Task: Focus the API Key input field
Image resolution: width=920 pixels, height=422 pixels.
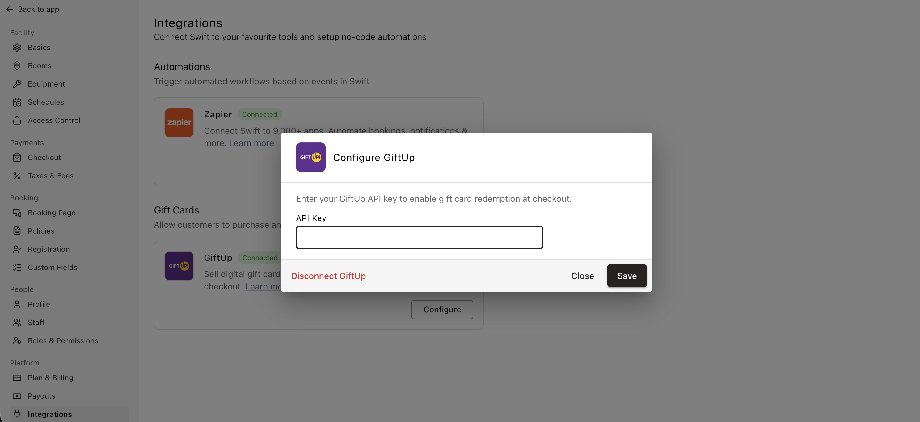Action: [419, 238]
